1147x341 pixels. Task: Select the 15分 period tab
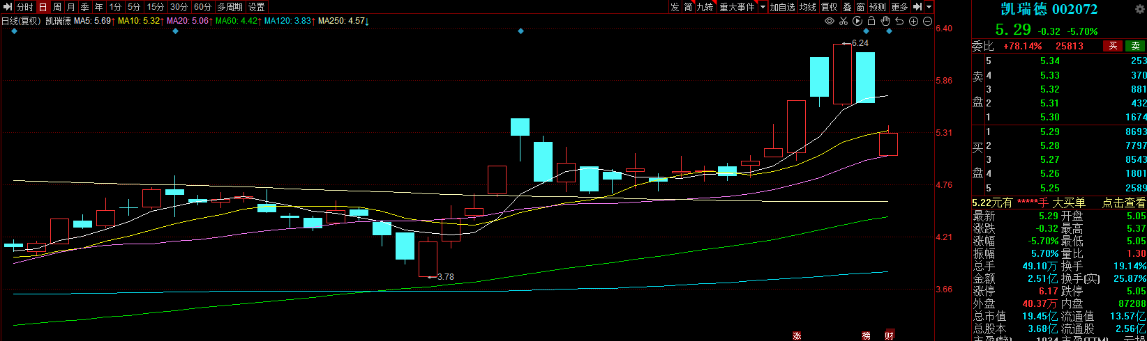155,7
